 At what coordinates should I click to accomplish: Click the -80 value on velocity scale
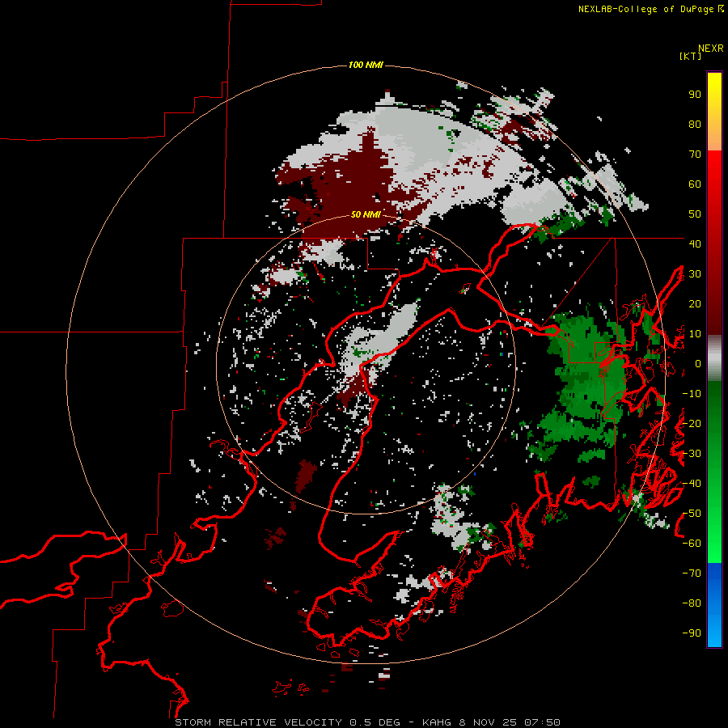692,603
